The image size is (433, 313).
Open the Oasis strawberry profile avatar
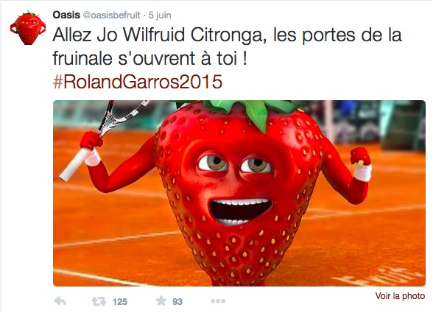[x=28, y=28]
